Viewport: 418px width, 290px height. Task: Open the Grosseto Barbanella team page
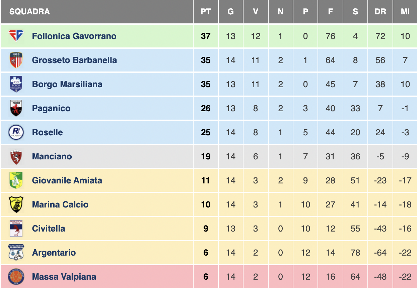click(x=74, y=60)
